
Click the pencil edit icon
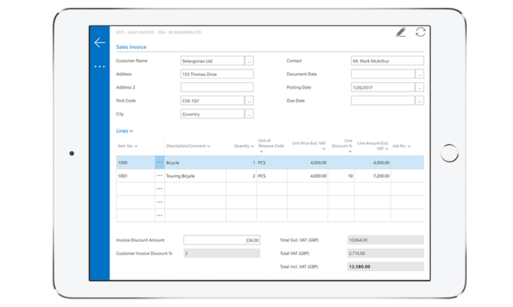click(x=401, y=33)
